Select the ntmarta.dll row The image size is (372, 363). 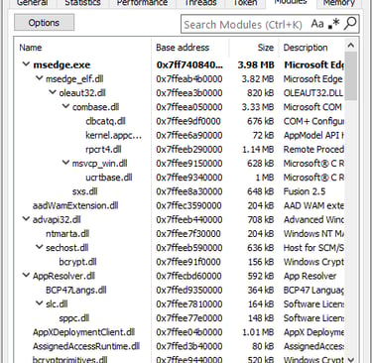[x=180, y=233]
